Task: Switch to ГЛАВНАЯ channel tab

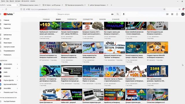Action: point(46,19)
